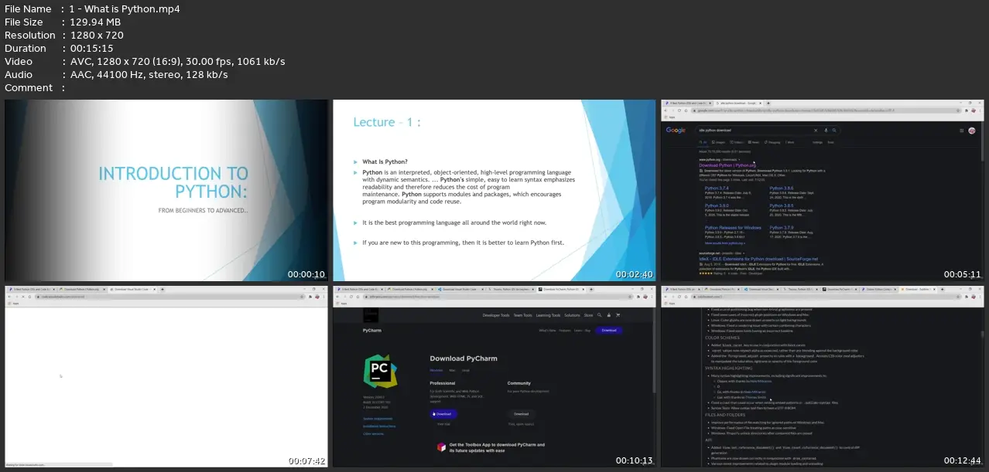
Task: Select the Shopping tab in Google results
Action: point(773,142)
